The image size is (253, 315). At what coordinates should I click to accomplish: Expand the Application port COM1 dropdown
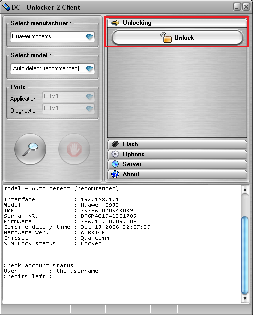68,96
